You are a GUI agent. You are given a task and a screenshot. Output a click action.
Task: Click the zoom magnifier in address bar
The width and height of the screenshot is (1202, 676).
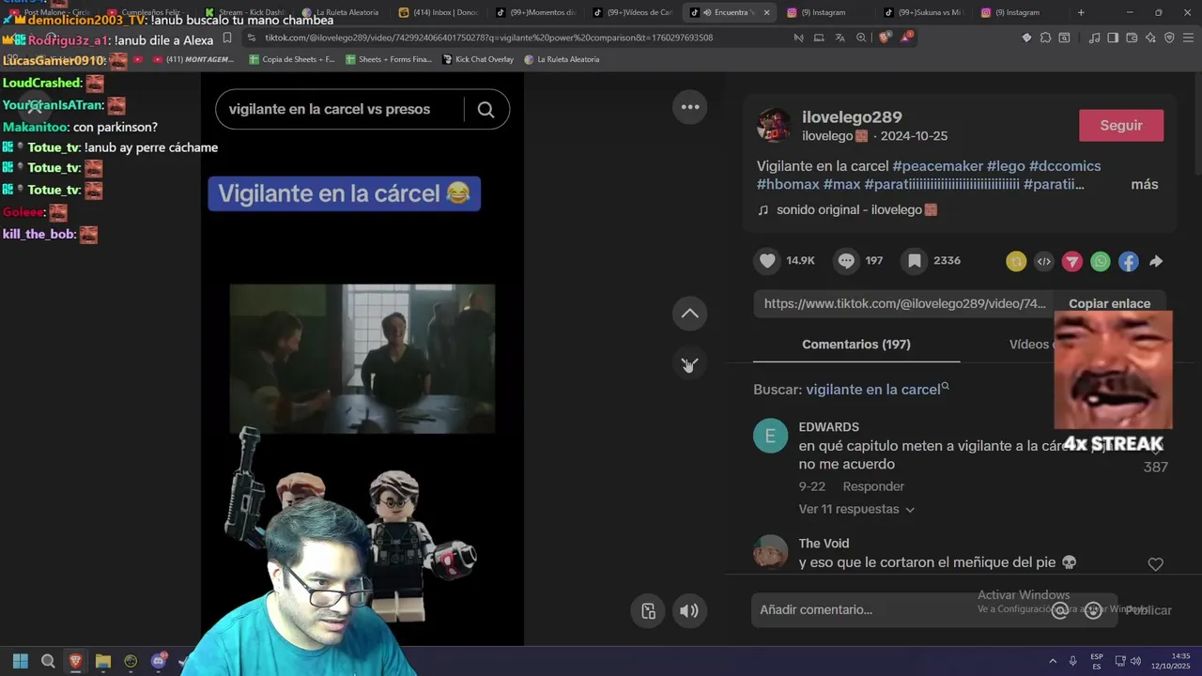pos(861,38)
